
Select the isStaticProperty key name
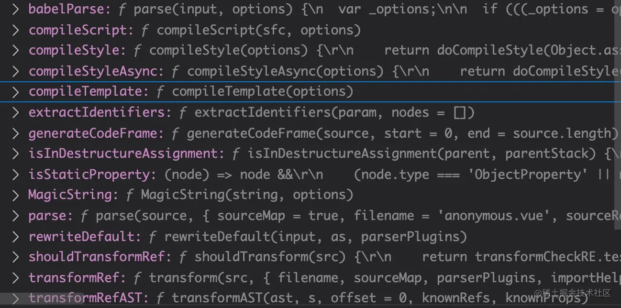(93, 175)
